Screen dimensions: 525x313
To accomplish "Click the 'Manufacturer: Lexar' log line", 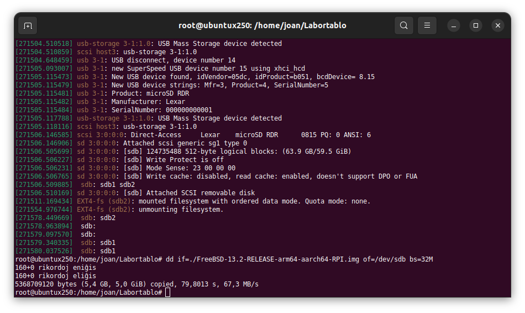I will (100, 102).
